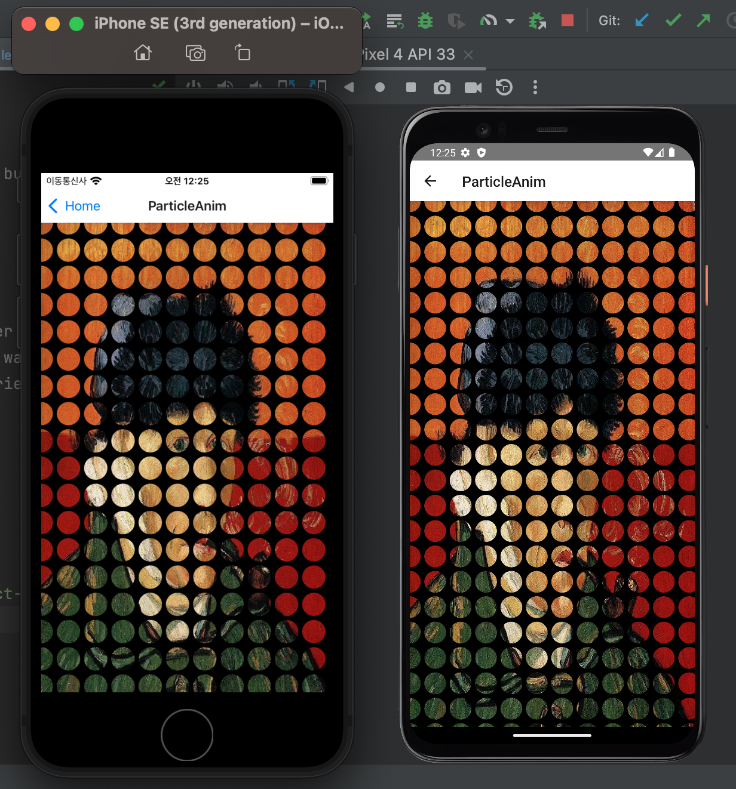The image size is (736, 789).
Task: Select the Pixel 4 API 33 tab
Action: [409, 54]
